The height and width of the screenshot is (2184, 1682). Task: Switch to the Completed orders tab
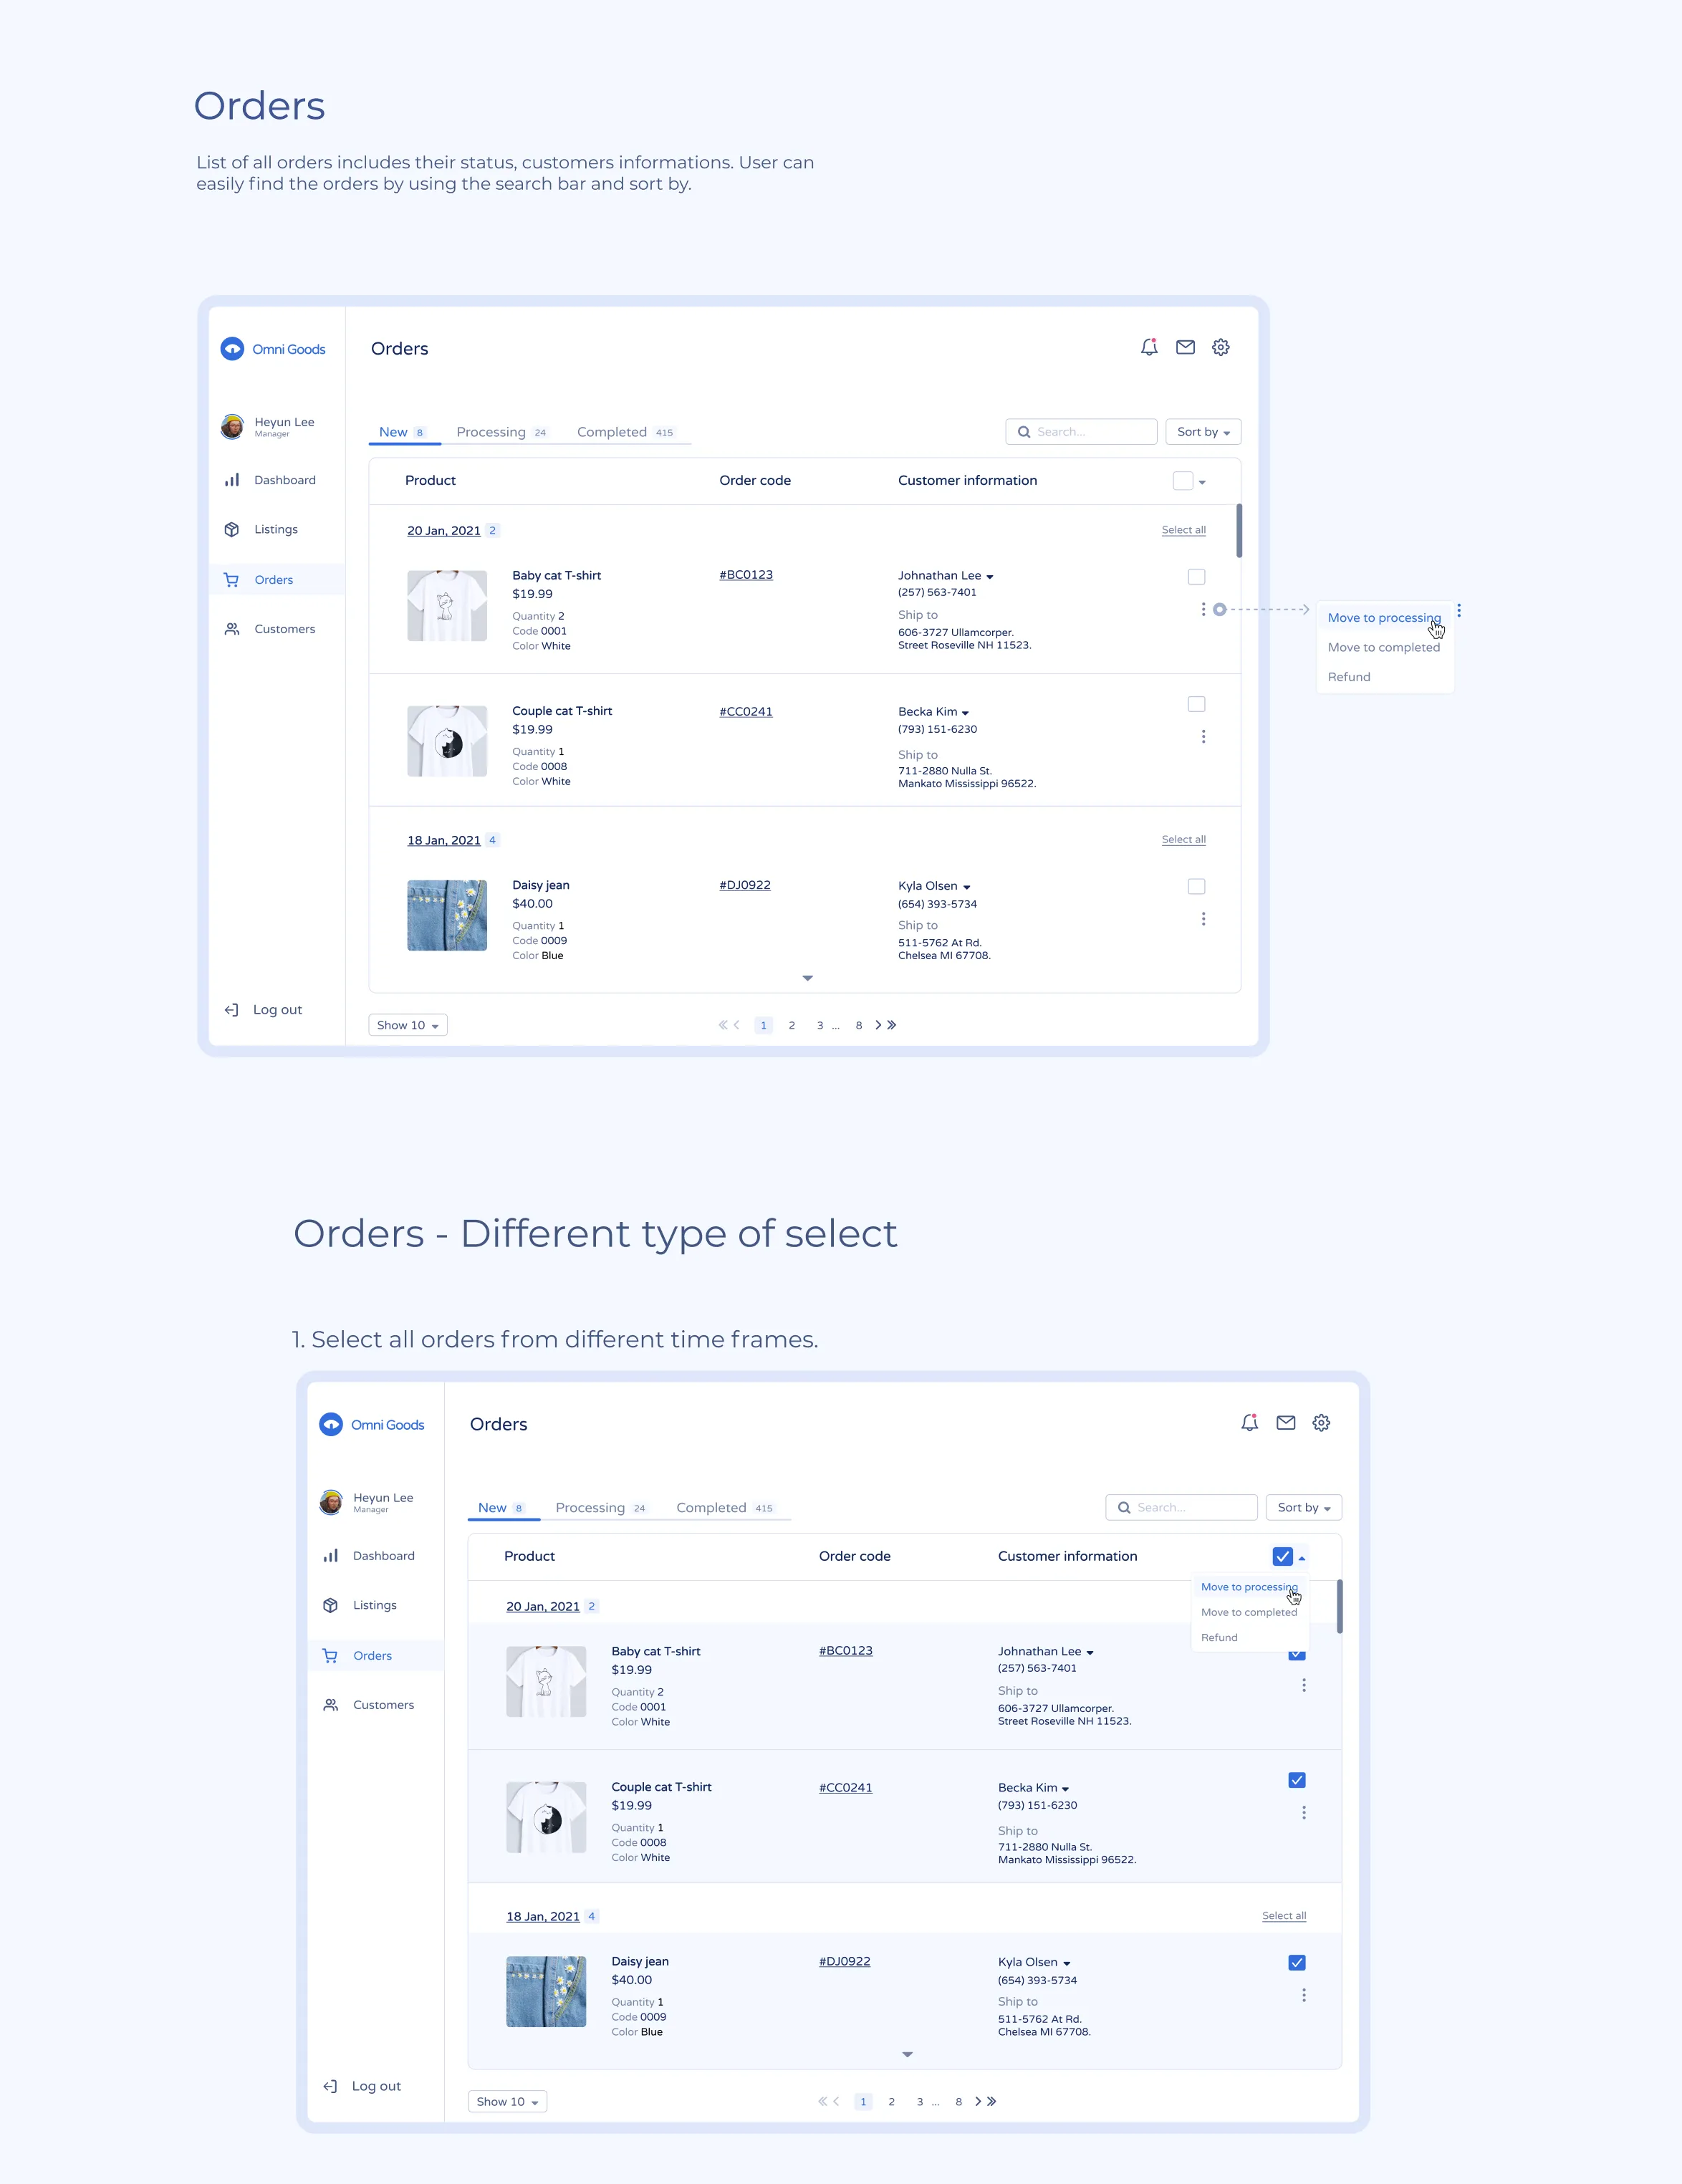pyautogui.click(x=612, y=431)
